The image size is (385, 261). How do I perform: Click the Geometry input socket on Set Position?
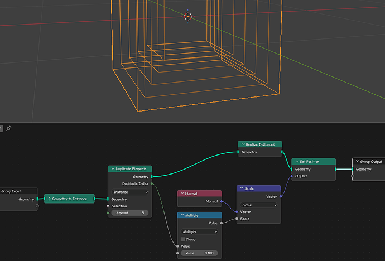(x=291, y=169)
